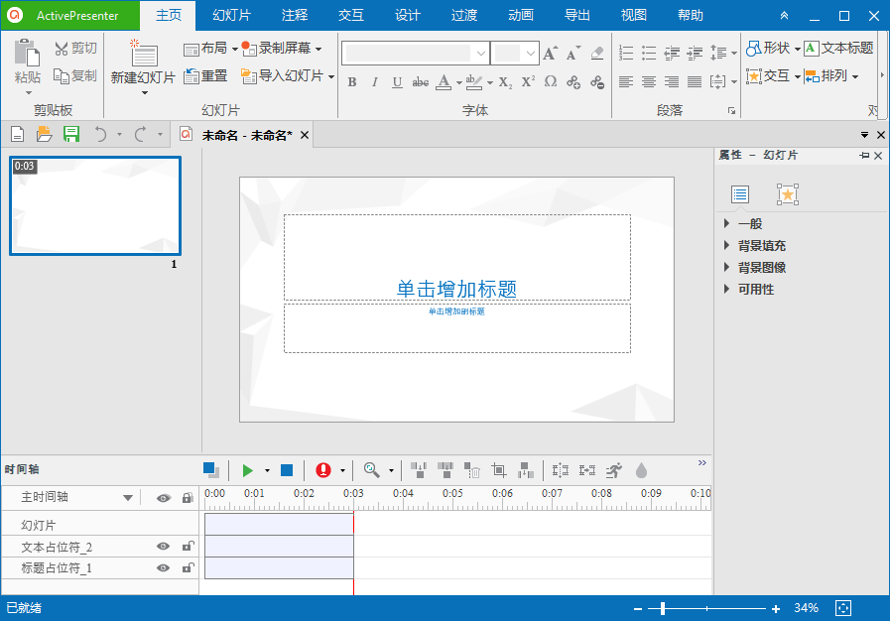Click the 重置 reset button
This screenshot has height=621, width=890.
[x=205, y=76]
